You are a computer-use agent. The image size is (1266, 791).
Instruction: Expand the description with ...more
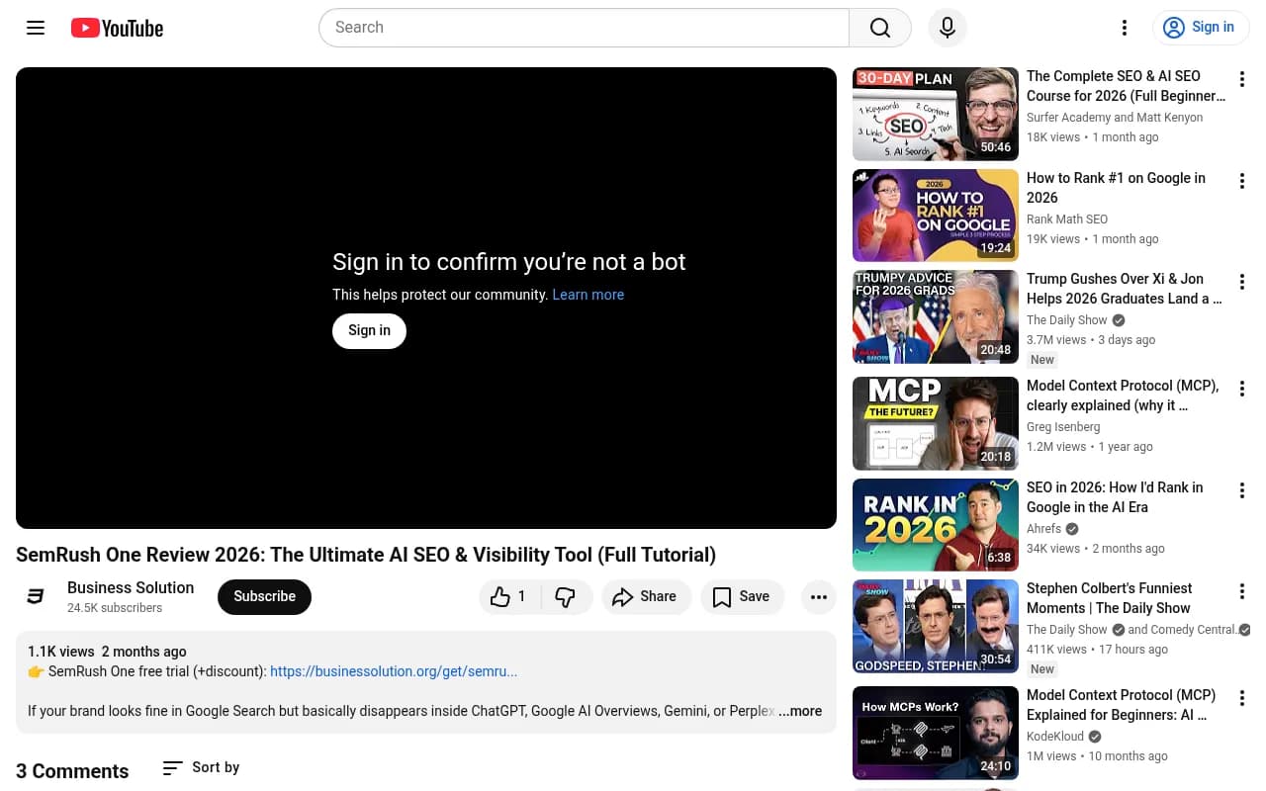(800, 711)
